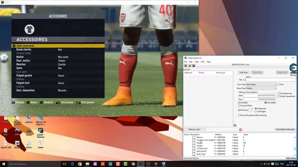Viewport: 298px width, 167px height.
Task: Toggle the Hex checkbox
Action: pos(244,80)
